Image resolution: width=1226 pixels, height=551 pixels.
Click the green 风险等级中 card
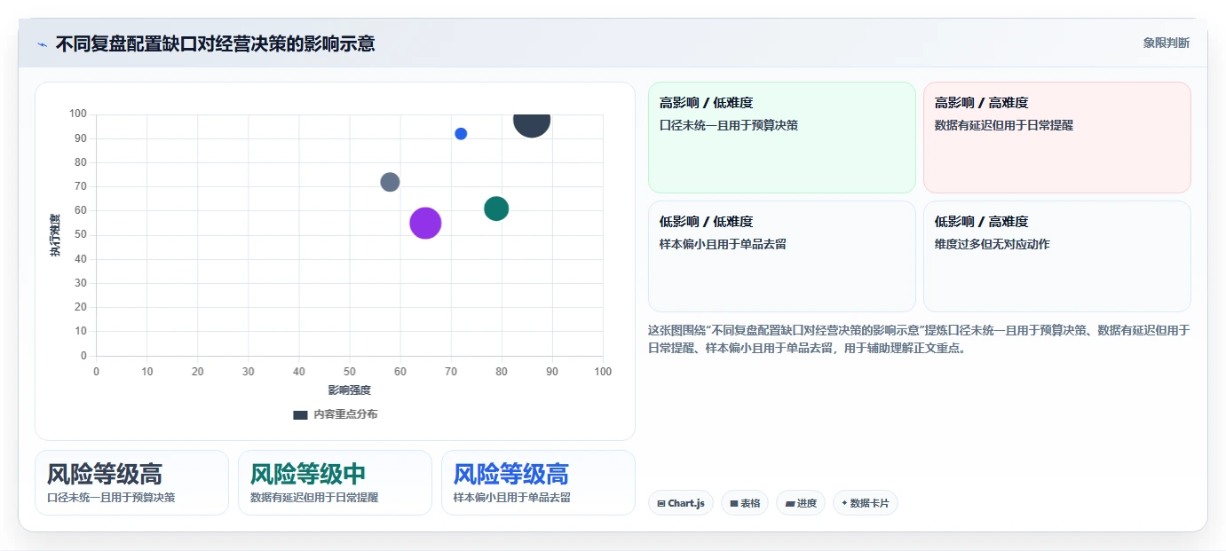point(335,483)
